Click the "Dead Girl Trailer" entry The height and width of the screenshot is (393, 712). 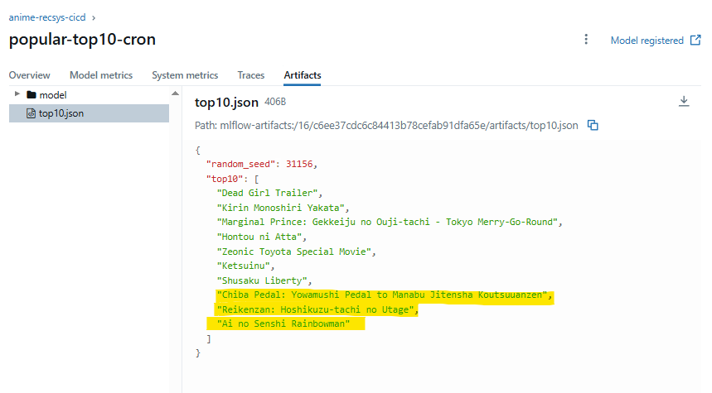[x=267, y=193]
